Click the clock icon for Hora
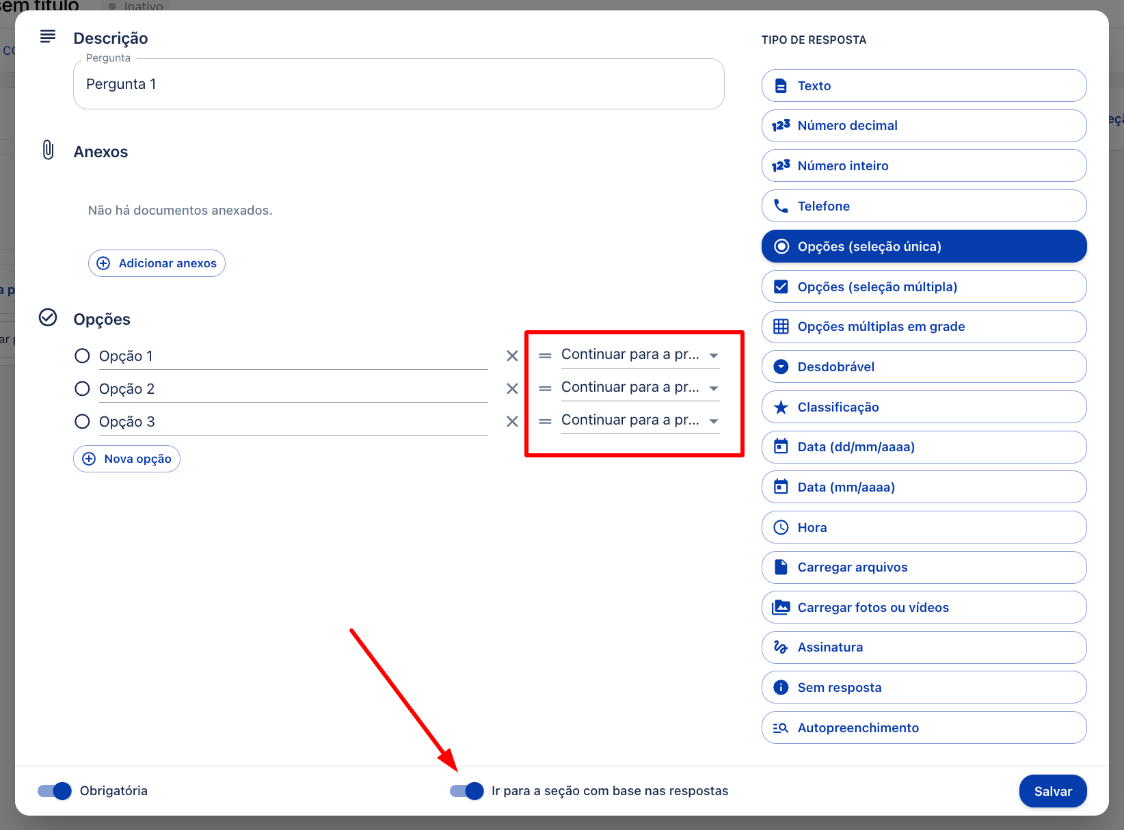The image size is (1124, 830). click(x=781, y=528)
